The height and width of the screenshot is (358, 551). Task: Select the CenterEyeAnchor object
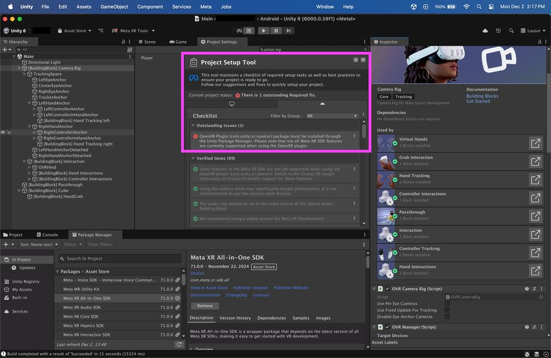[x=55, y=86]
